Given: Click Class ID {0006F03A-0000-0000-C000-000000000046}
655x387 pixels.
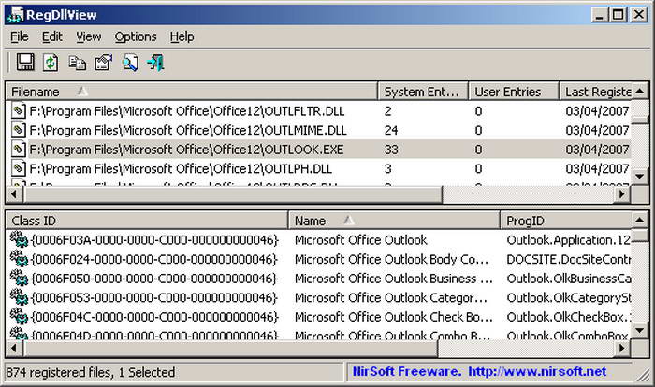Looking at the screenshot, I should tap(154, 239).
